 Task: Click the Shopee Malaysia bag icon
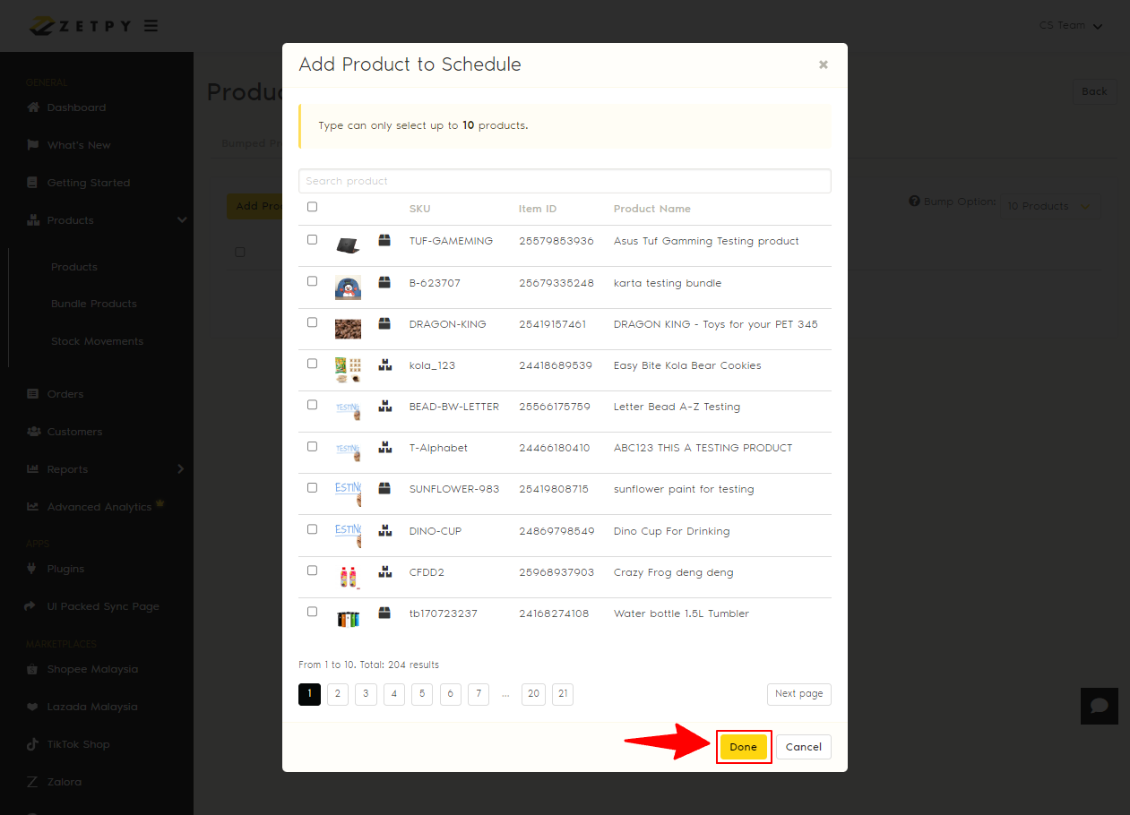(33, 669)
